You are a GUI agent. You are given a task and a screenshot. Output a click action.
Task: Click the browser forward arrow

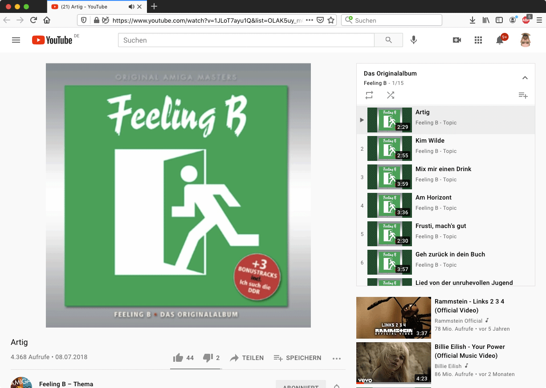point(20,20)
